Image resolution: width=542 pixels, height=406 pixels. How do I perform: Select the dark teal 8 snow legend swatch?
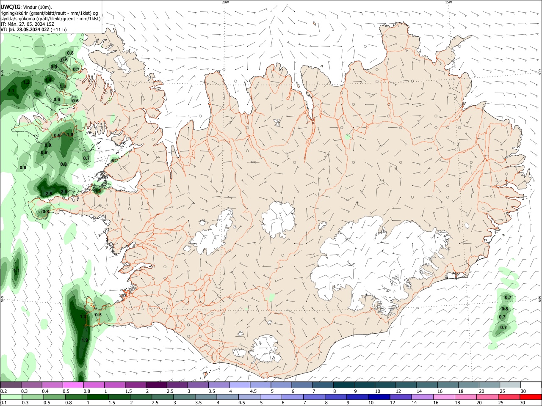(x=343, y=385)
